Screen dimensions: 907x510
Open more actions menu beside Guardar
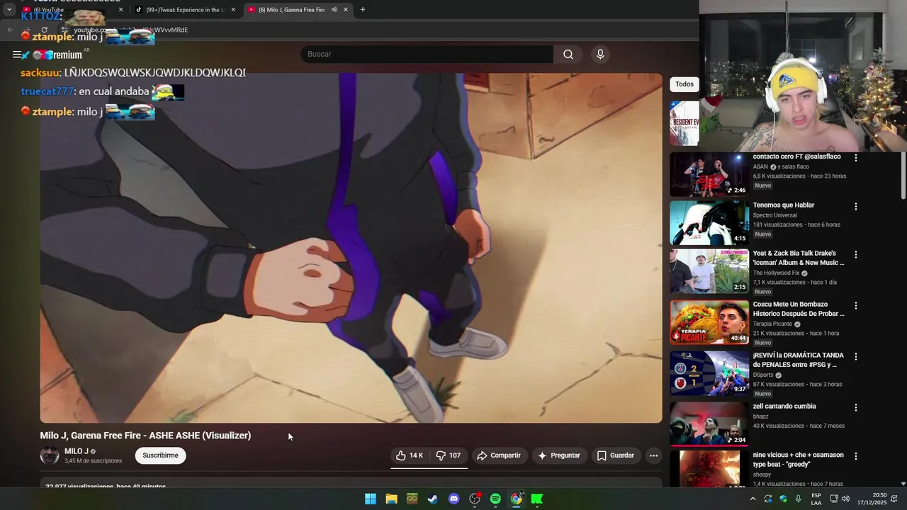653,455
